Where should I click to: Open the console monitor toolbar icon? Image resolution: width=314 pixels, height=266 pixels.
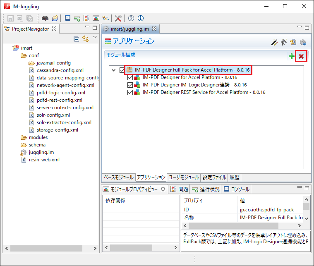[67, 18]
